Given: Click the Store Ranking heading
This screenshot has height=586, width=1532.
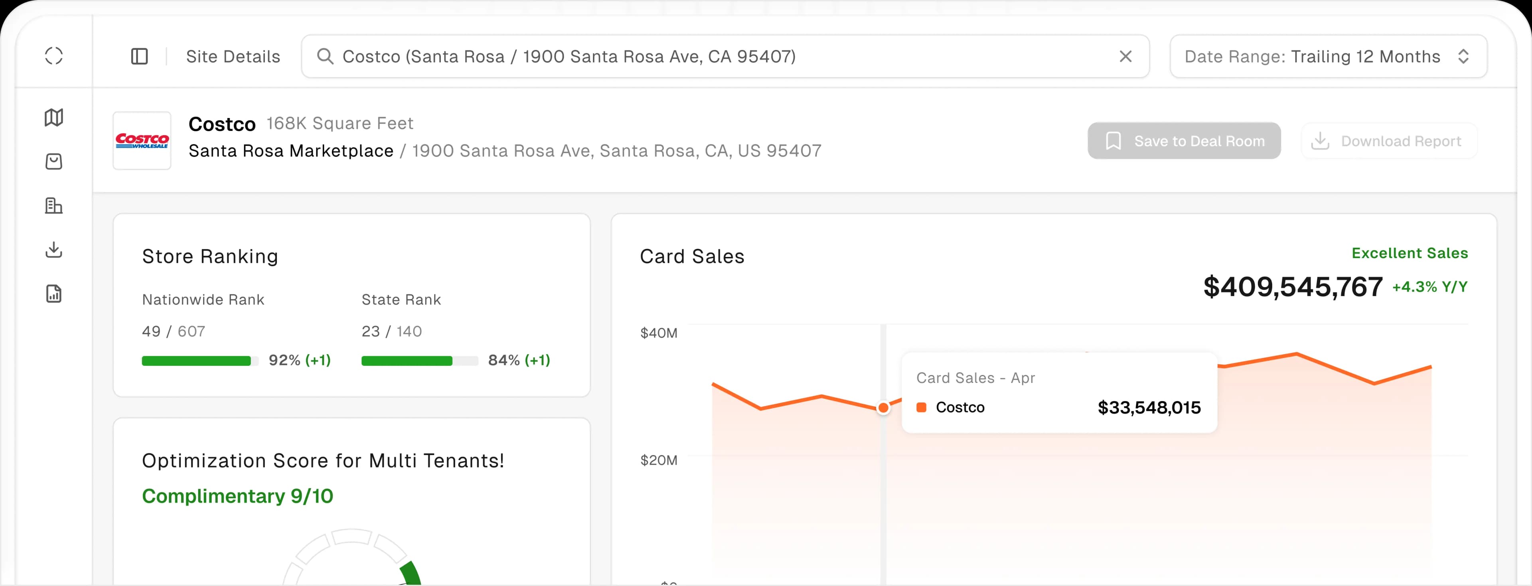Looking at the screenshot, I should coord(210,256).
